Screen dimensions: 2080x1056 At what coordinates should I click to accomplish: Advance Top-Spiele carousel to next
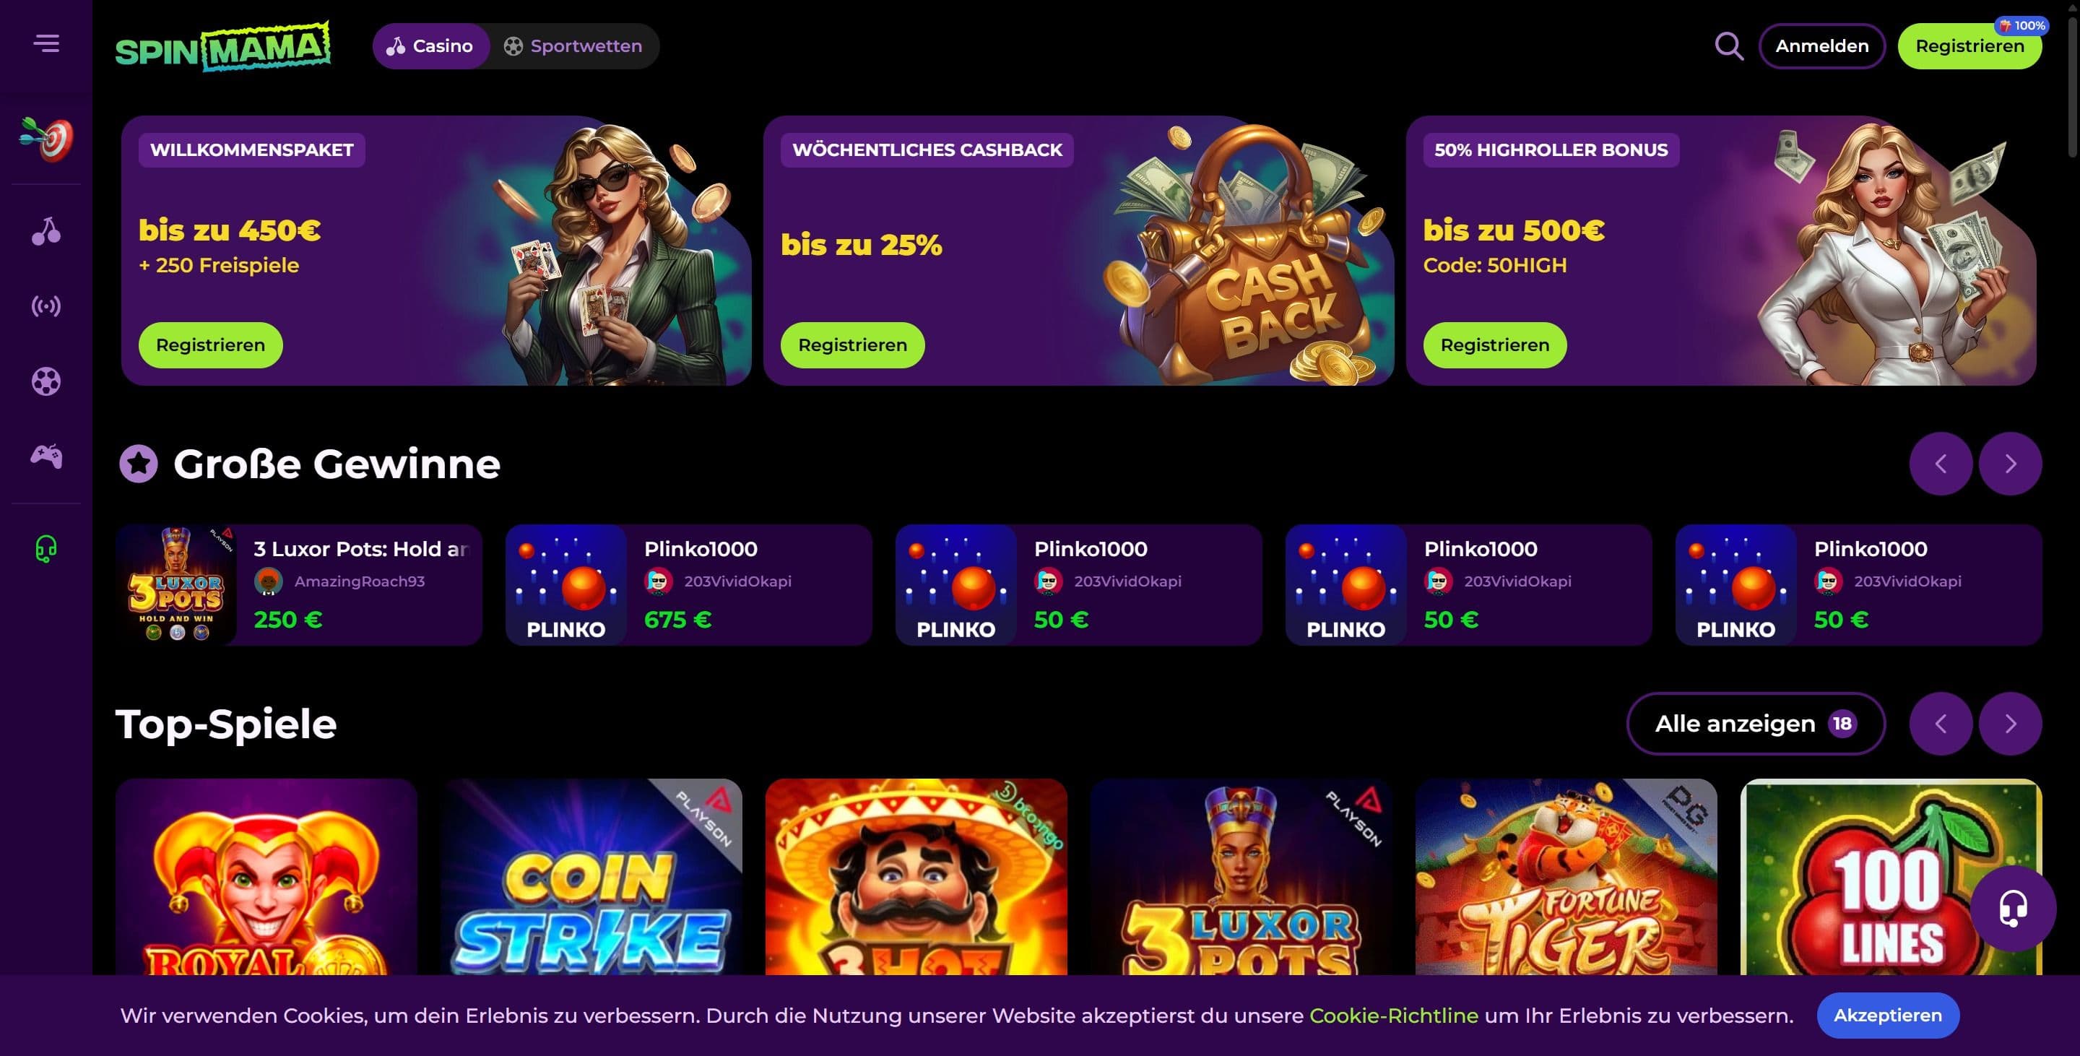(2011, 723)
